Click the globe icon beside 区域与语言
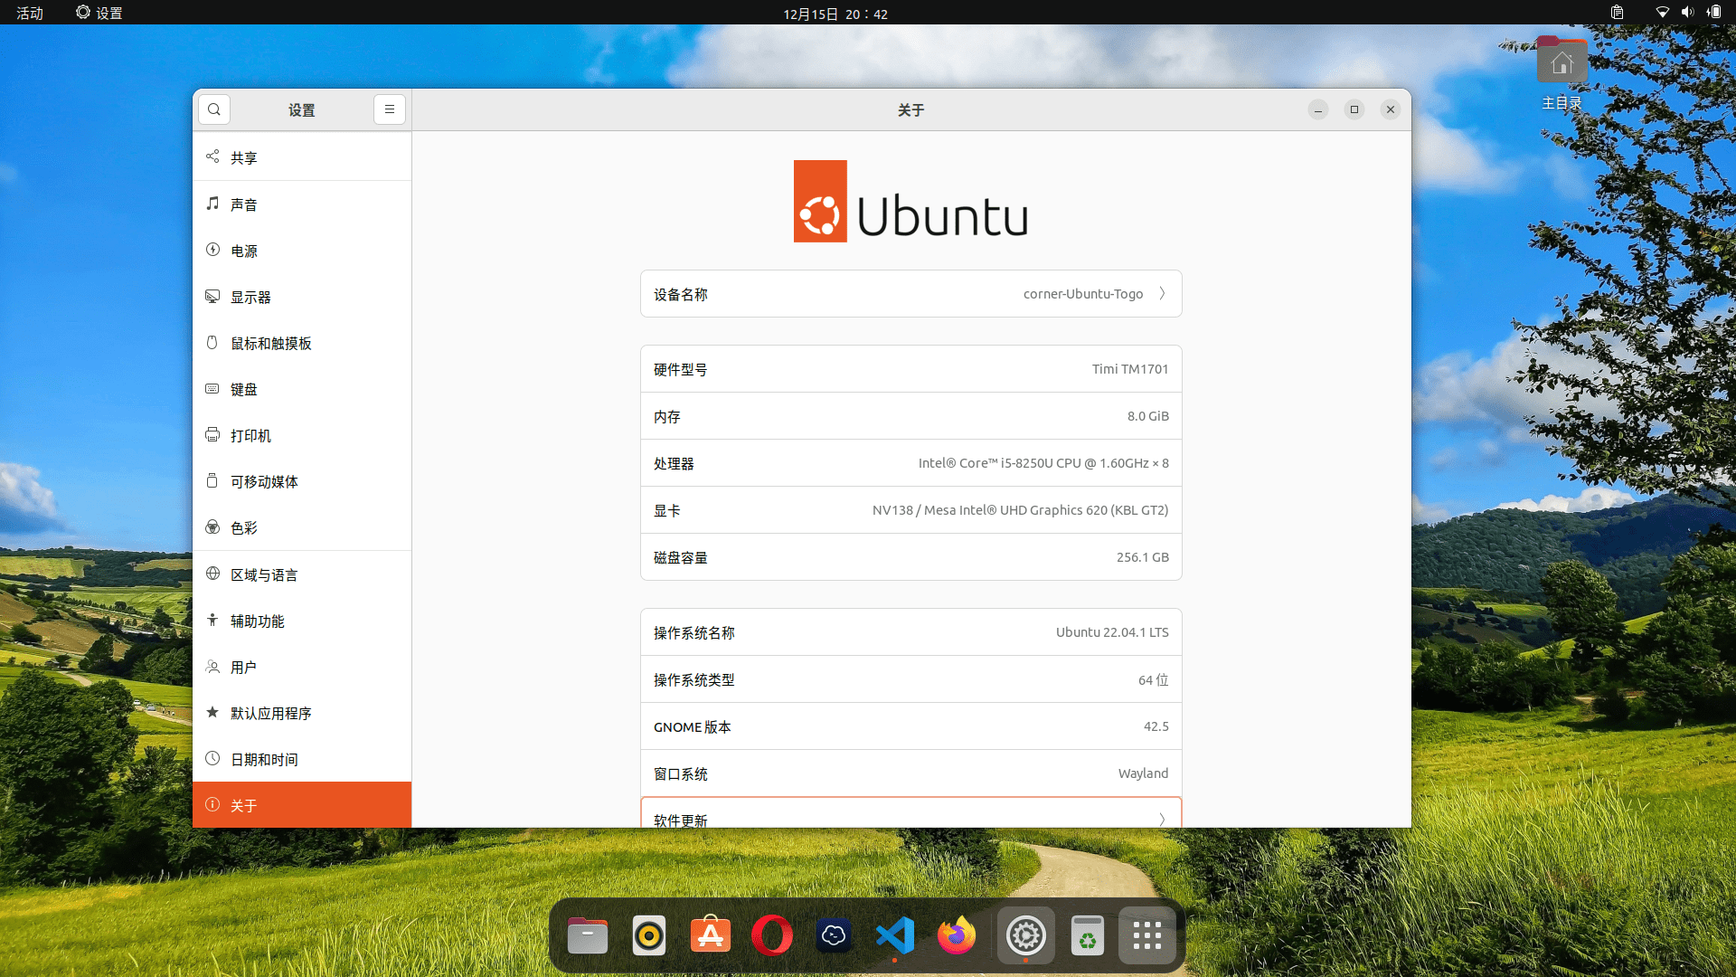 tap(212, 574)
